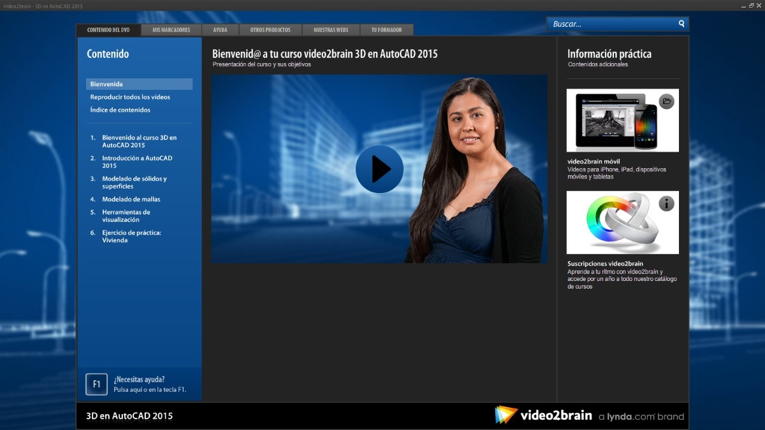Click the Contenido sidebar heading
The width and height of the screenshot is (765, 430).
(108, 54)
